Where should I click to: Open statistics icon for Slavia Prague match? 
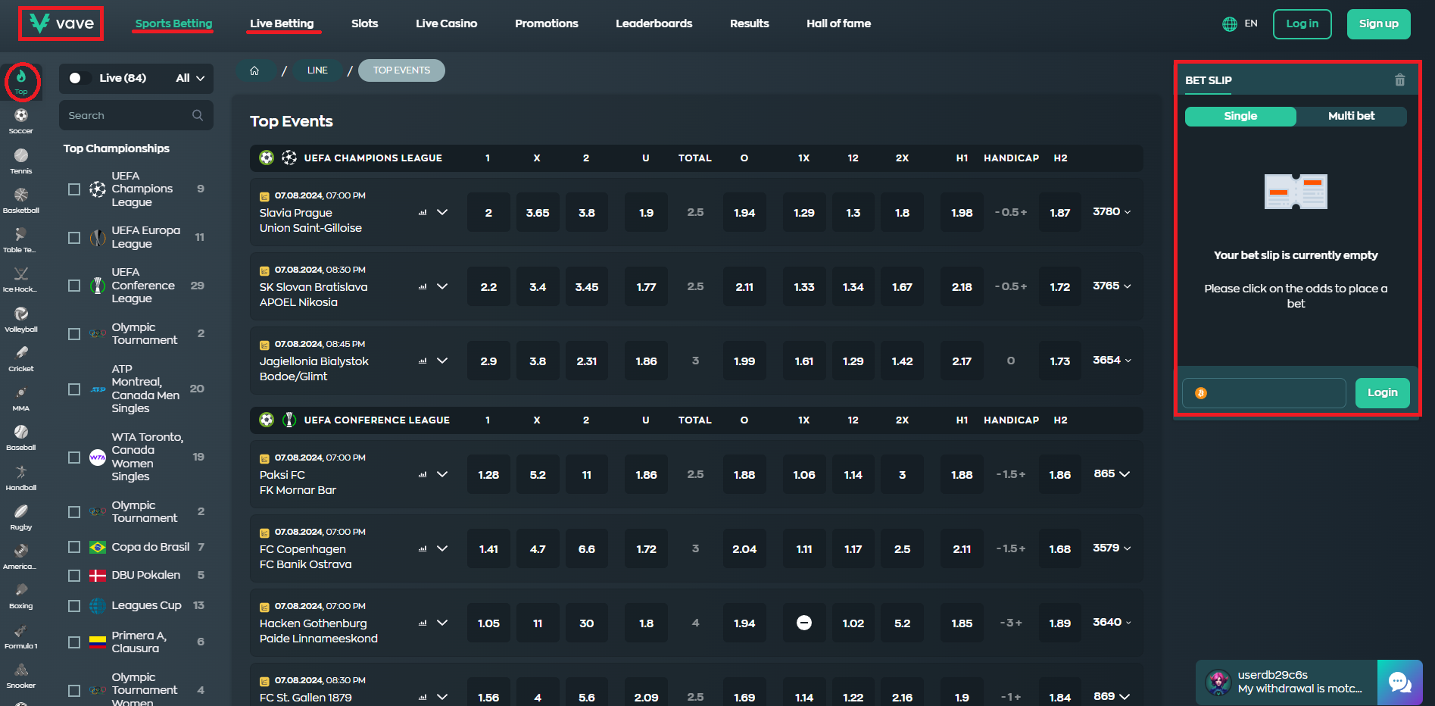(x=423, y=213)
